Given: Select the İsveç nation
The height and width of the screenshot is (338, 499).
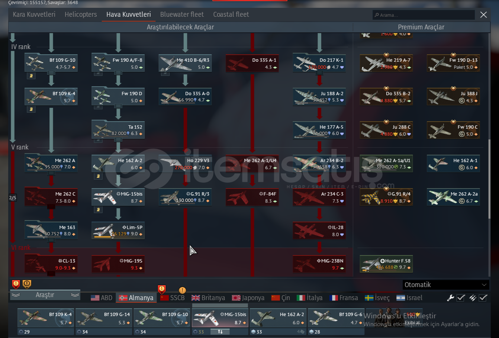Looking at the screenshot, I should click(x=377, y=298).
